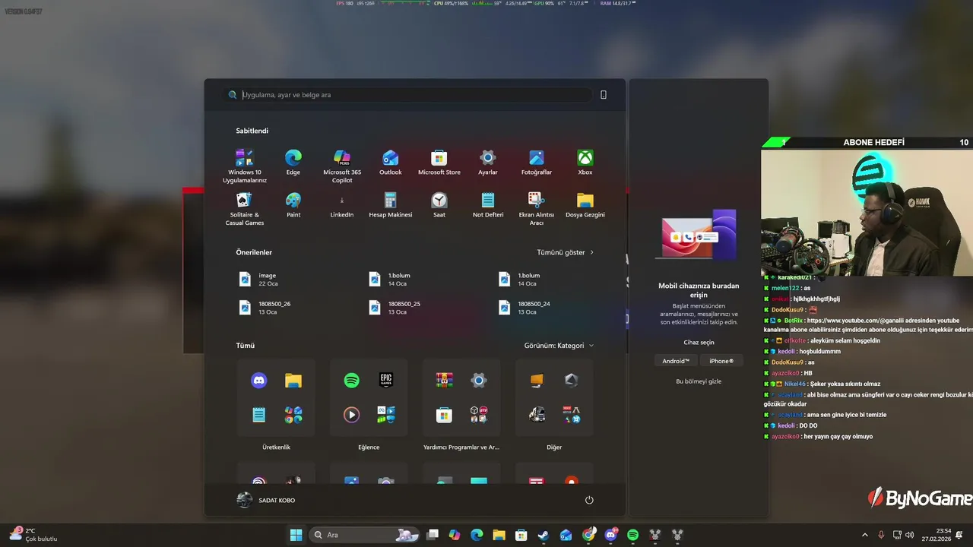Open Microsoft 365 Copilot pinned app
The height and width of the screenshot is (547, 973).
click(x=342, y=166)
